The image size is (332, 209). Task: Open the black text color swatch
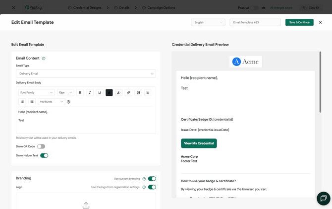pyautogui.click(x=109, y=92)
